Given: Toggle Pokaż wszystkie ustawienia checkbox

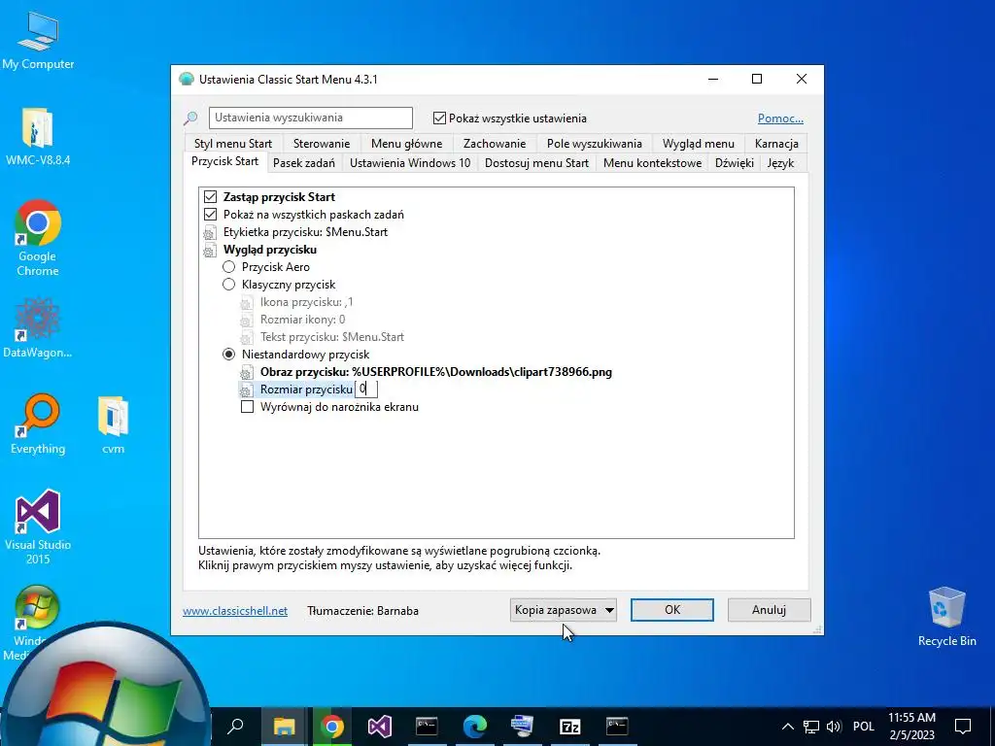Looking at the screenshot, I should (x=439, y=118).
